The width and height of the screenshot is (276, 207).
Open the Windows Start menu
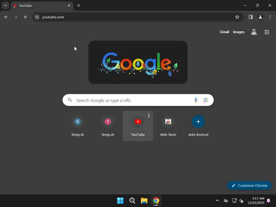coord(120,201)
